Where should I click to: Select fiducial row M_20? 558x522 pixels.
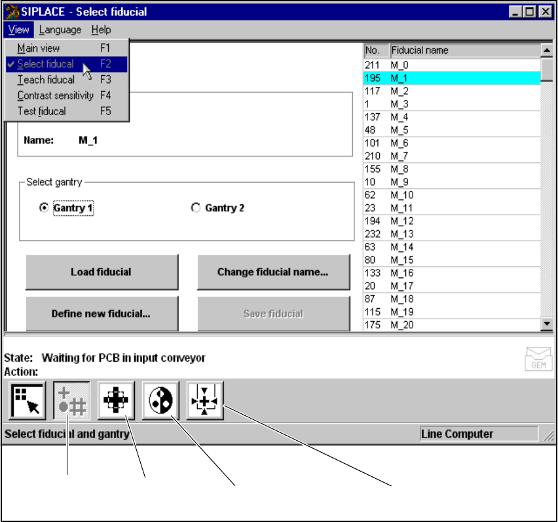click(x=452, y=325)
